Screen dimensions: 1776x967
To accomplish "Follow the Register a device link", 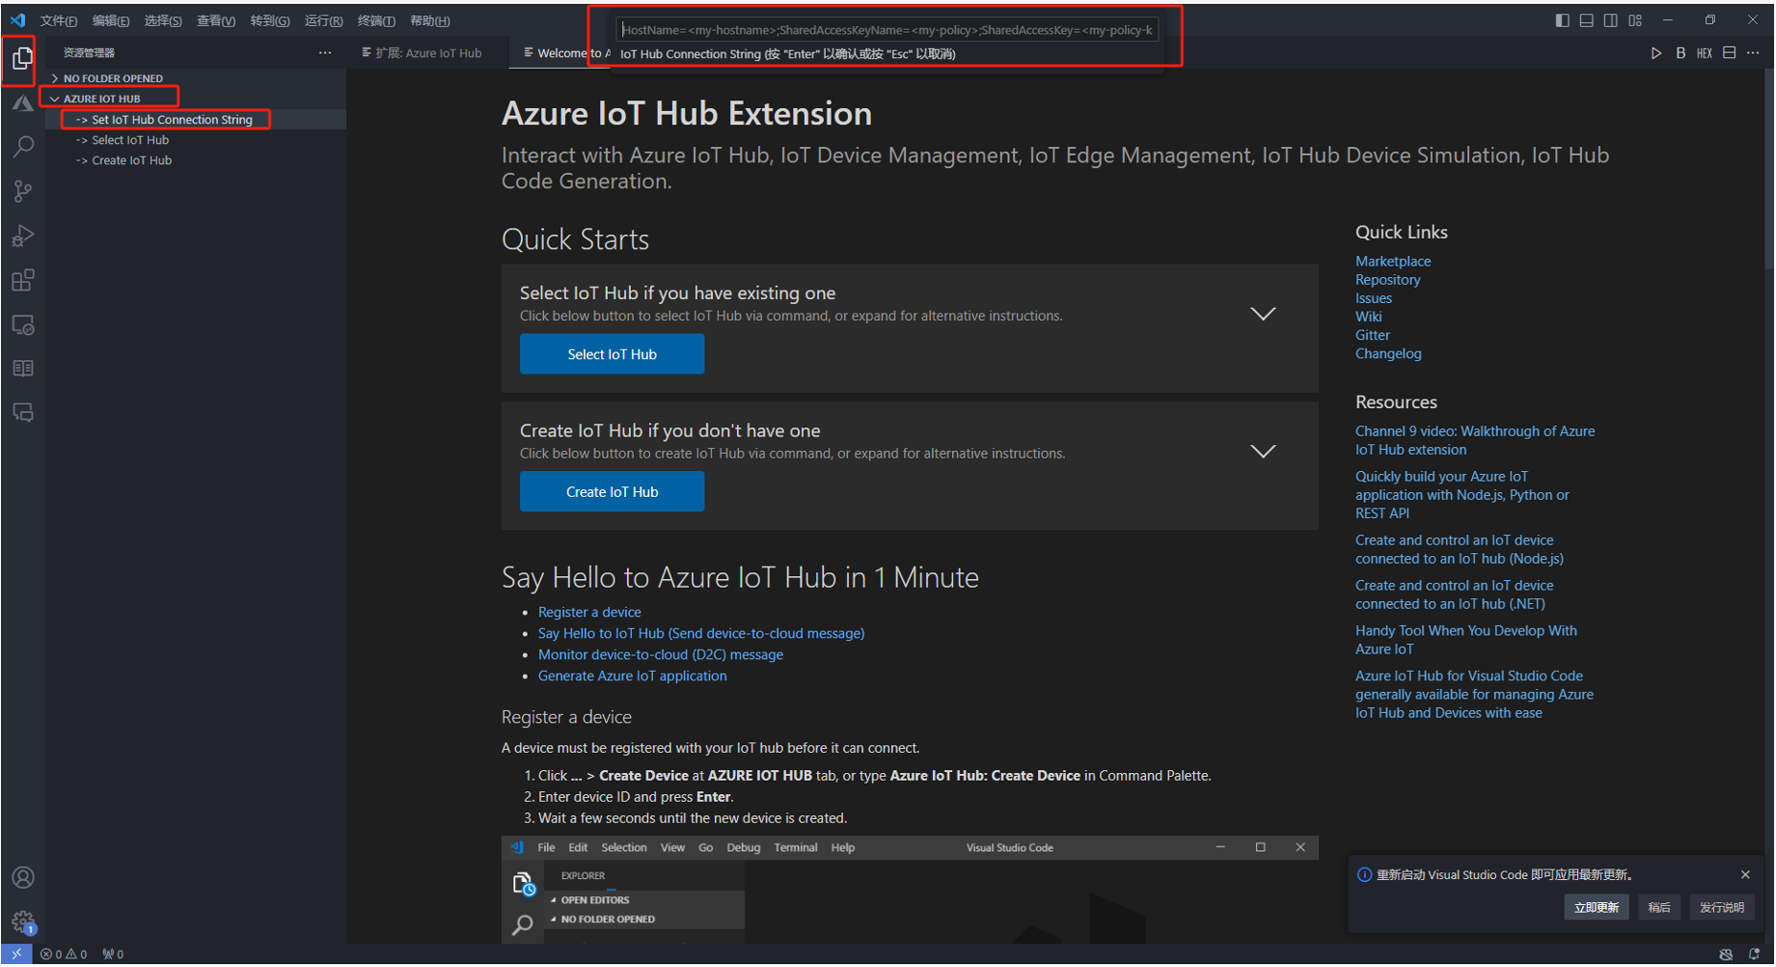I will (x=589, y=612).
